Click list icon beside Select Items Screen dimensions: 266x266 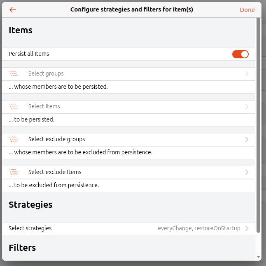(x=14, y=107)
